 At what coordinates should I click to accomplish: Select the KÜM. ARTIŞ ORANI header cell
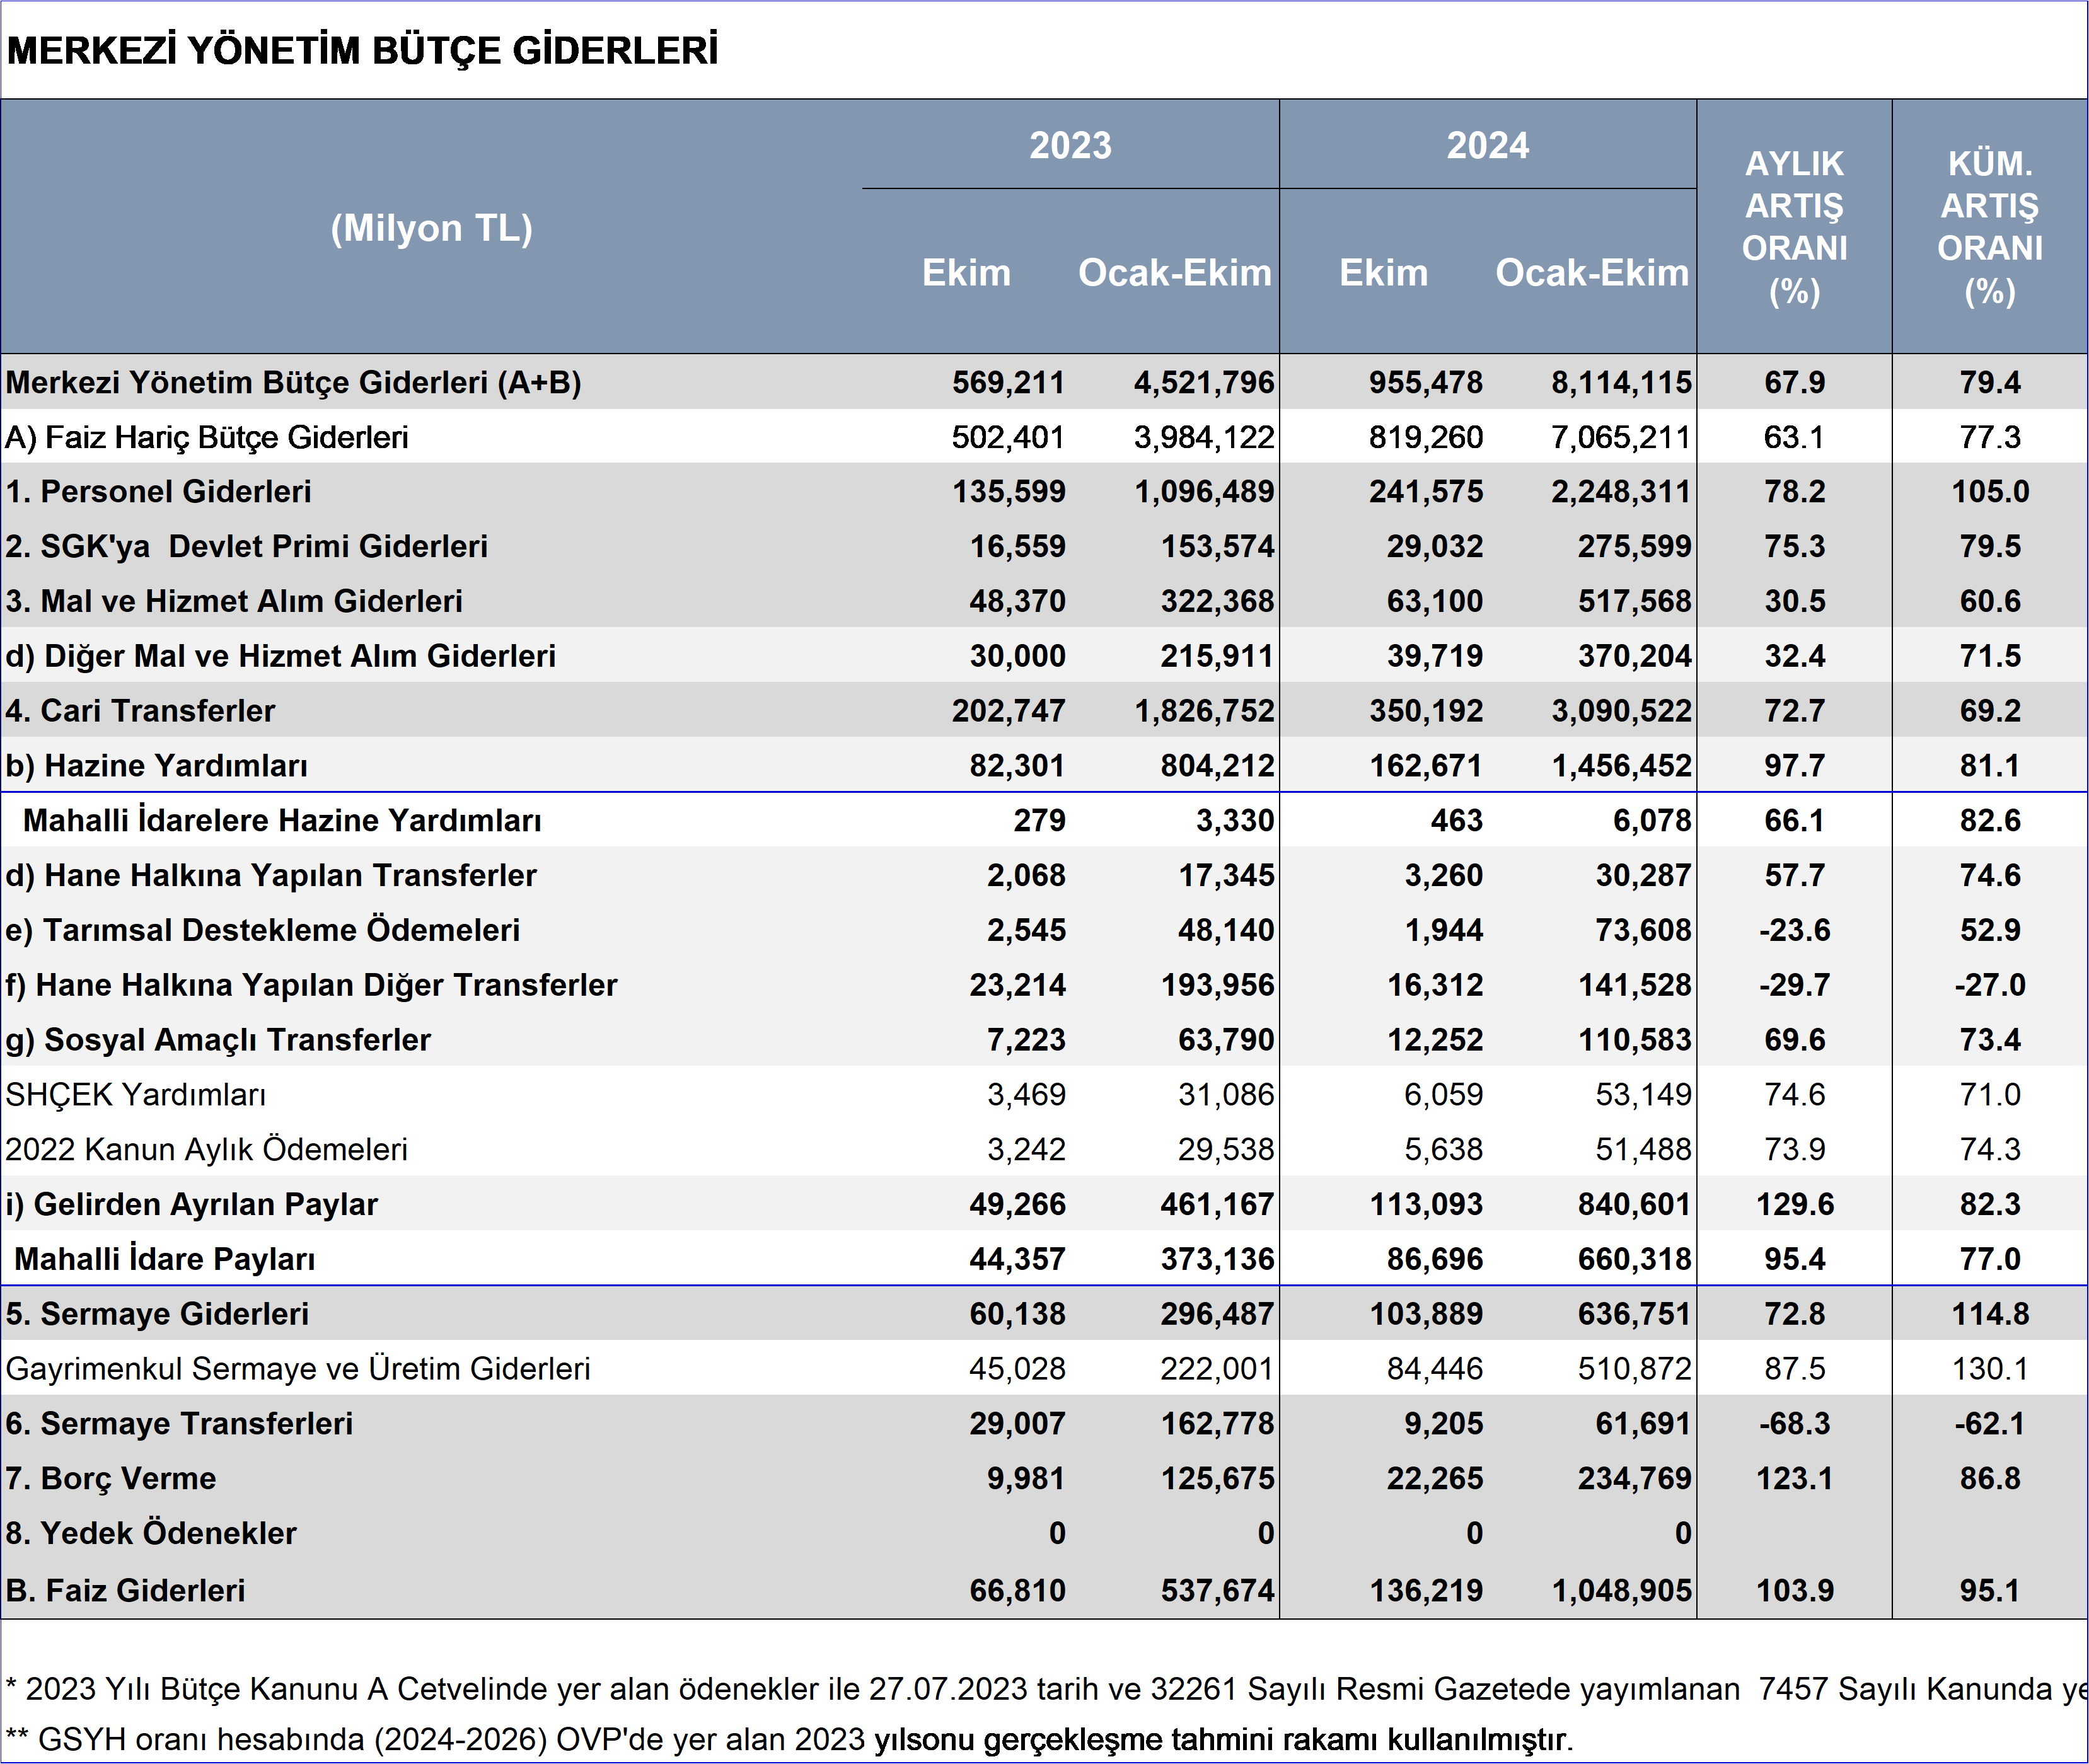(1989, 227)
